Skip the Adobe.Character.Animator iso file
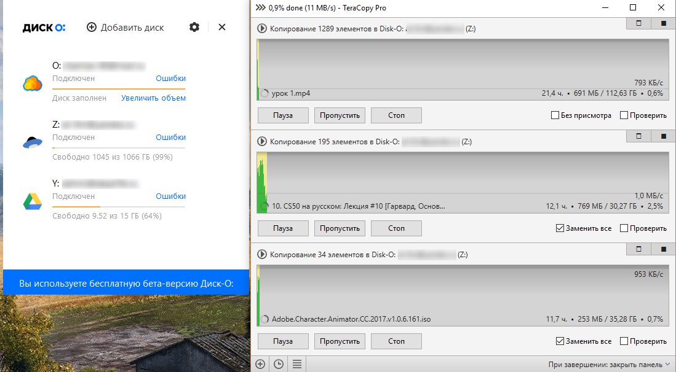Viewport: 676px width, 372px height. tap(340, 341)
